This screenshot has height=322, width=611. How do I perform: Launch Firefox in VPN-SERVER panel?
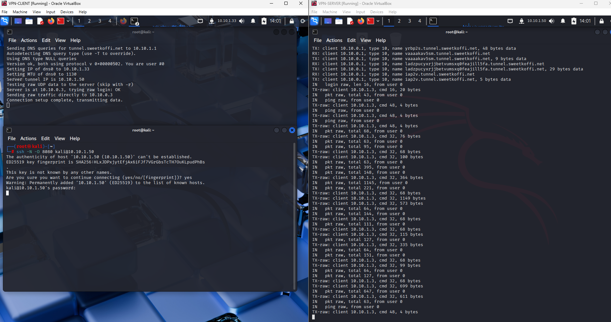tap(361, 21)
